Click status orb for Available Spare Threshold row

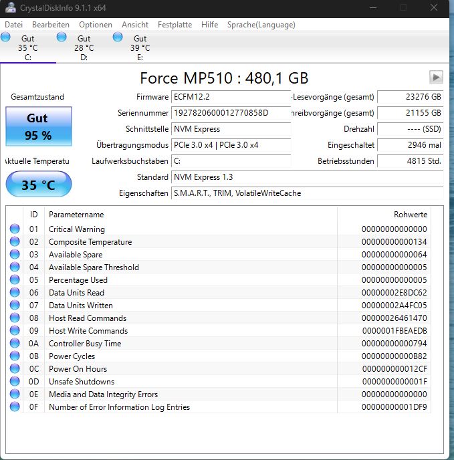(x=15, y=267)
